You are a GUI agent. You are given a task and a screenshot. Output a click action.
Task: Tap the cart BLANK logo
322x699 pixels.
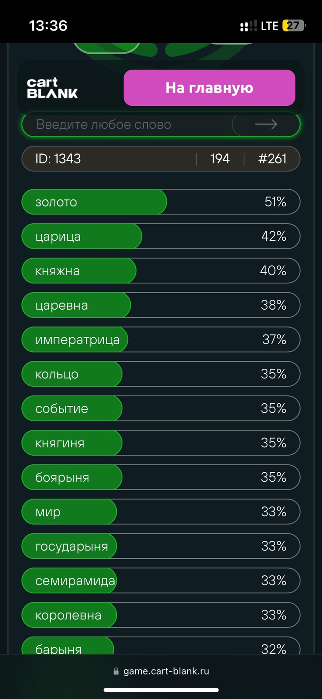point(52,88)
